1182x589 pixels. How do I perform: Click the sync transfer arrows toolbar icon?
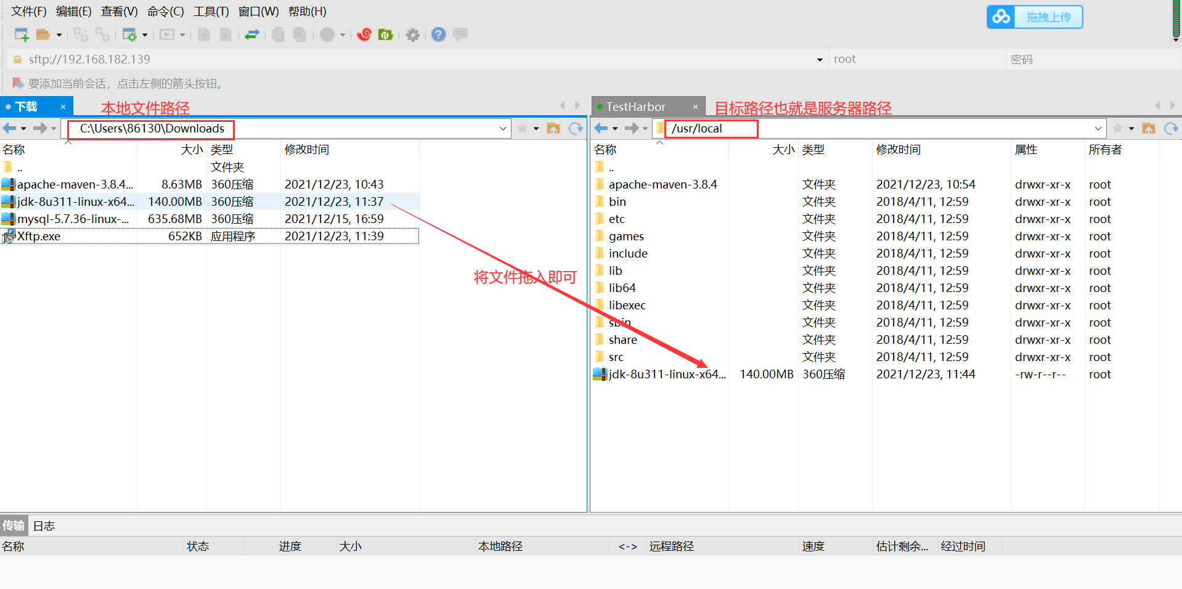point(251,35)
